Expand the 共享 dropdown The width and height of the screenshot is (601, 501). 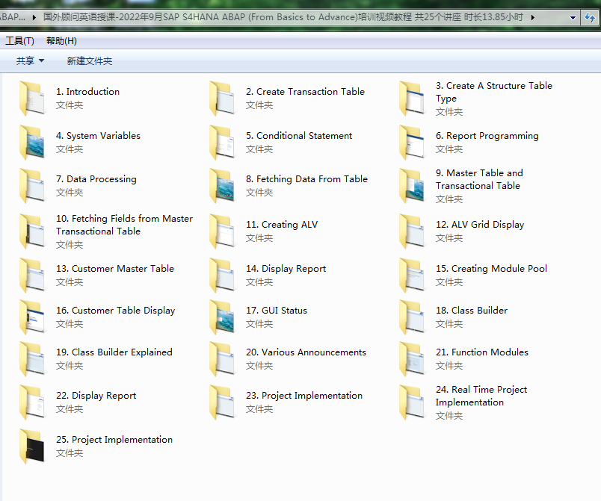point(30,60)
